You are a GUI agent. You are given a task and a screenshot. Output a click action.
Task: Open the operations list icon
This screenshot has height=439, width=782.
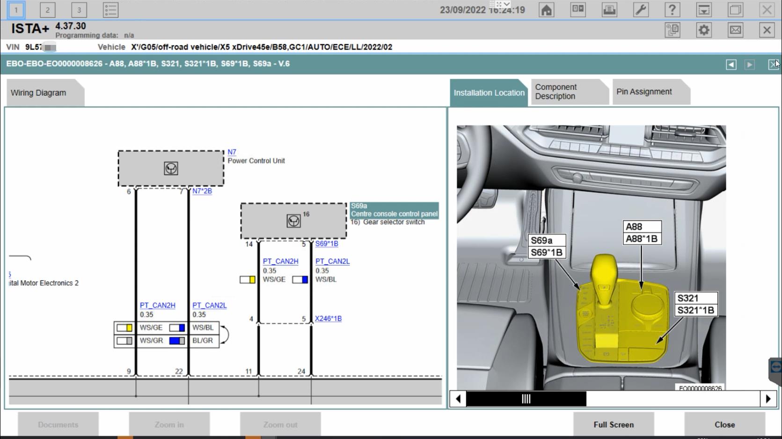pos(110,10)
